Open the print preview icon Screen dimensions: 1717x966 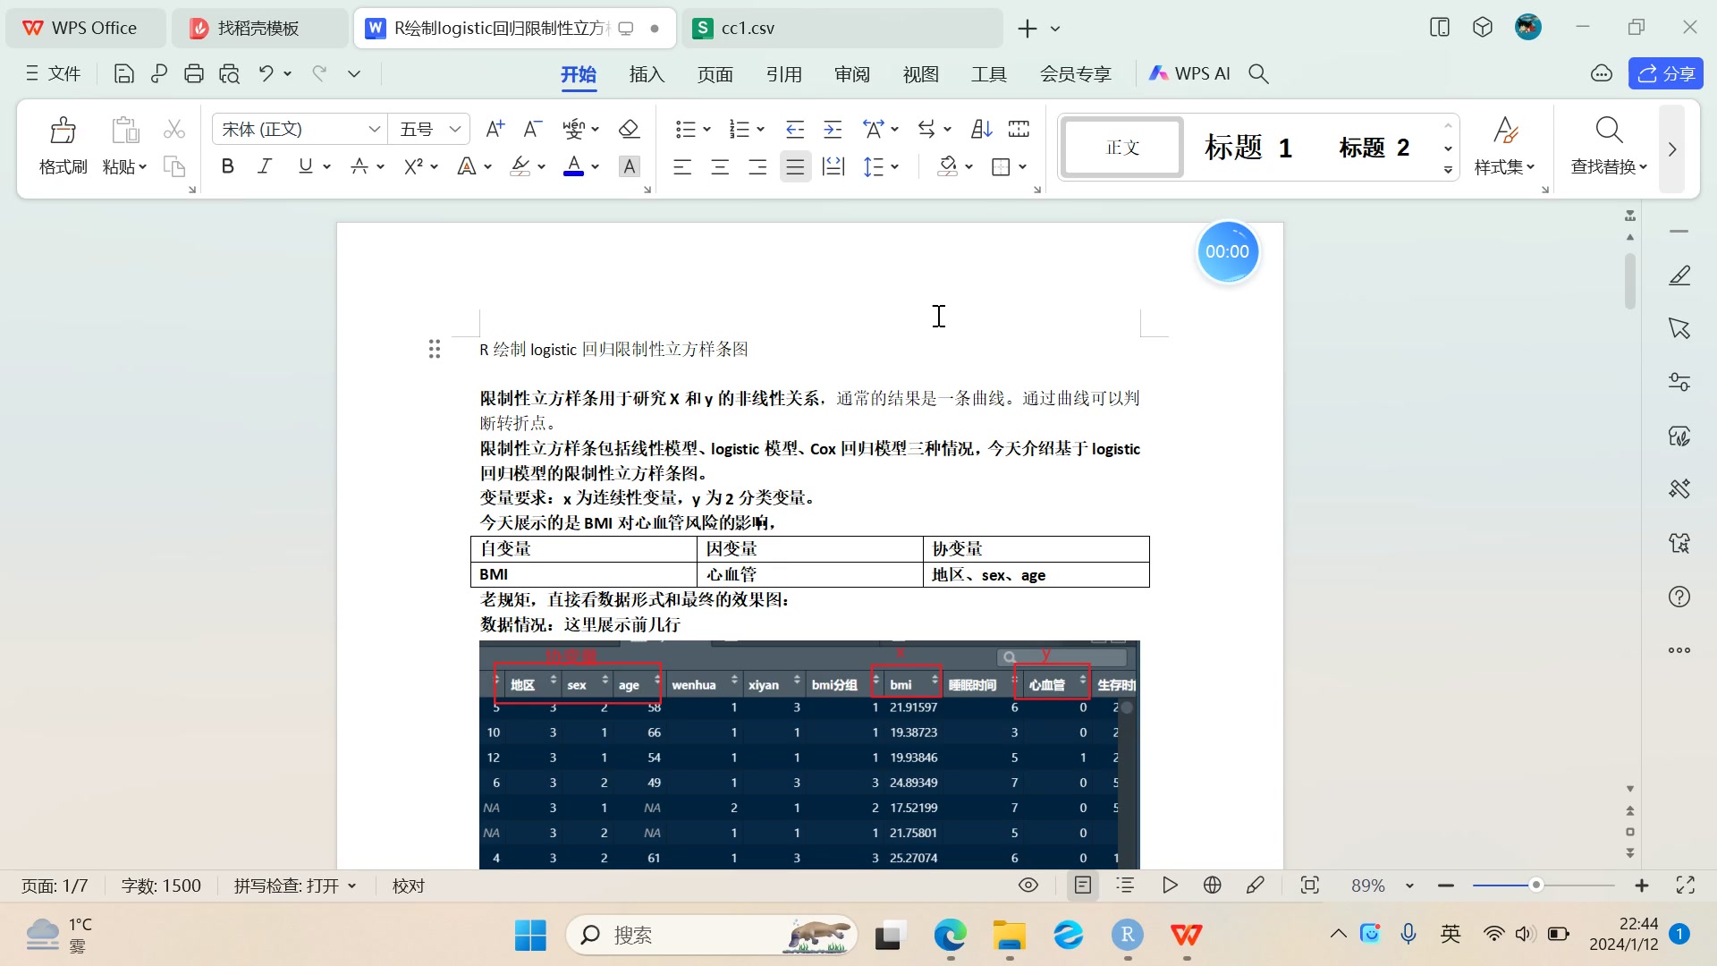pos(229,74)
